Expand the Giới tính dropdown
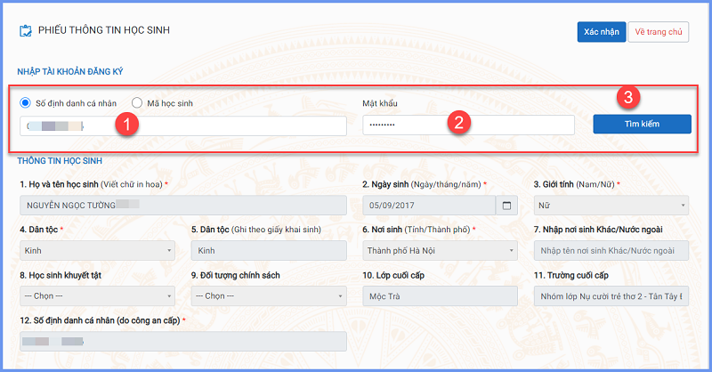The image size is (712, 372). 611,206
